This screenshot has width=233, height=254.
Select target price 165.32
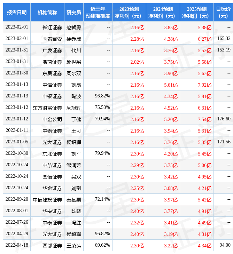[x=224, y=39]
